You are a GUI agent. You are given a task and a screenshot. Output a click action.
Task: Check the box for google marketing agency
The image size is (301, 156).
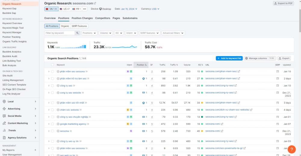52,124
